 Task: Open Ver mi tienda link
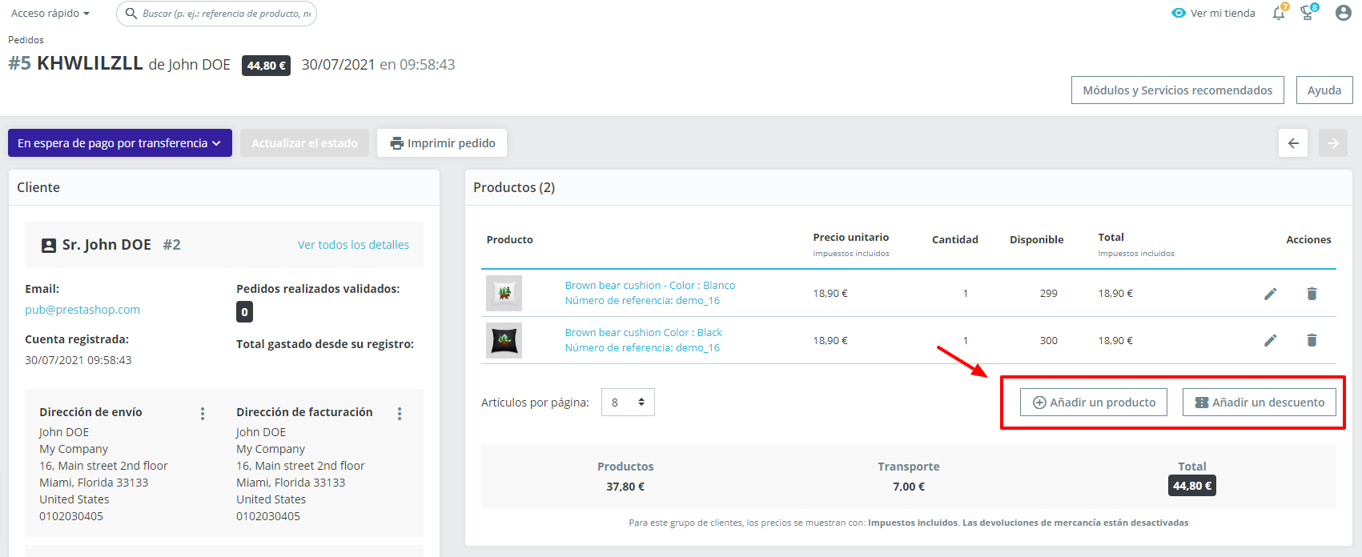(x=1223, y=14)
